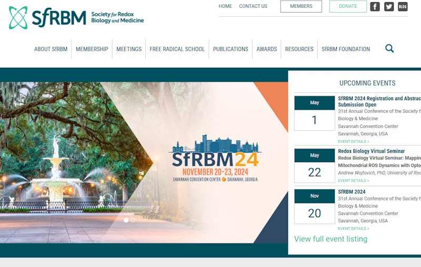
Task: Select the second carousel slide dot
Action: (x=133, y=220)
